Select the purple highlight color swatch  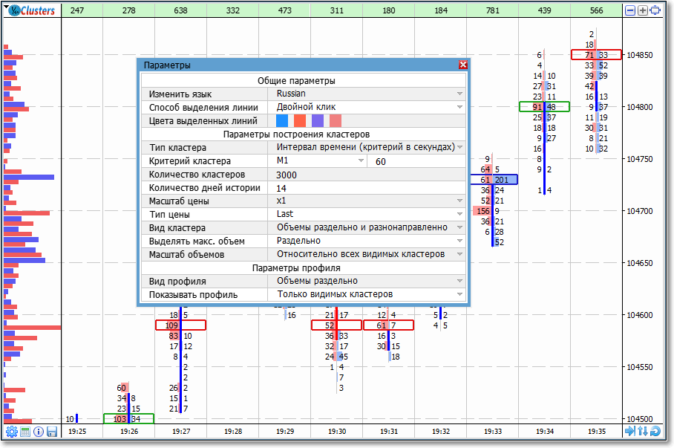pos(318,121)
